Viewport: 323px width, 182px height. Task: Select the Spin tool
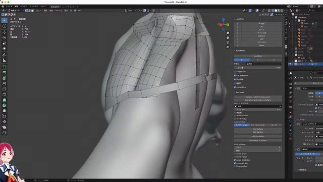pyautogui.click(x=5, y=105)
